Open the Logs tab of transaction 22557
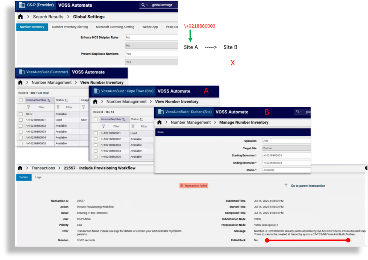Viewport: 368px width, 260px height. pyautogui.click(x=38, y=177)
